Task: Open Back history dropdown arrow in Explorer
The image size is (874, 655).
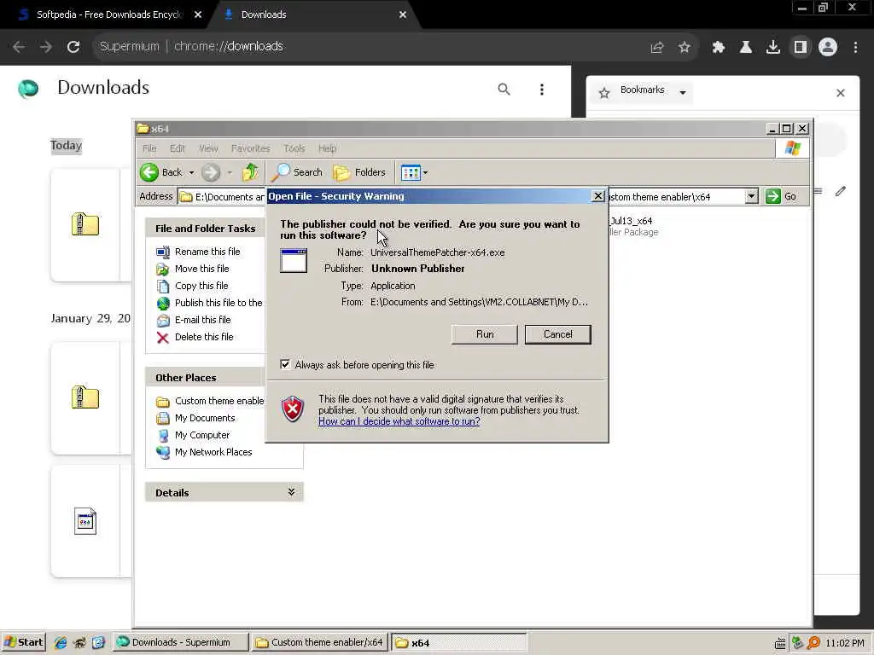Action: 191,172
